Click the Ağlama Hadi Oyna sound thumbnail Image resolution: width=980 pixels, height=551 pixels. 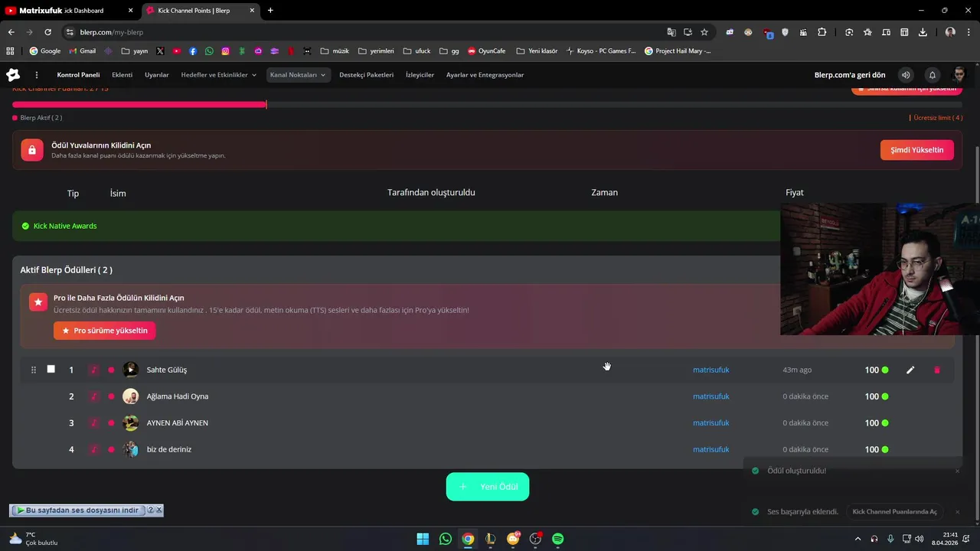[131, 396]
